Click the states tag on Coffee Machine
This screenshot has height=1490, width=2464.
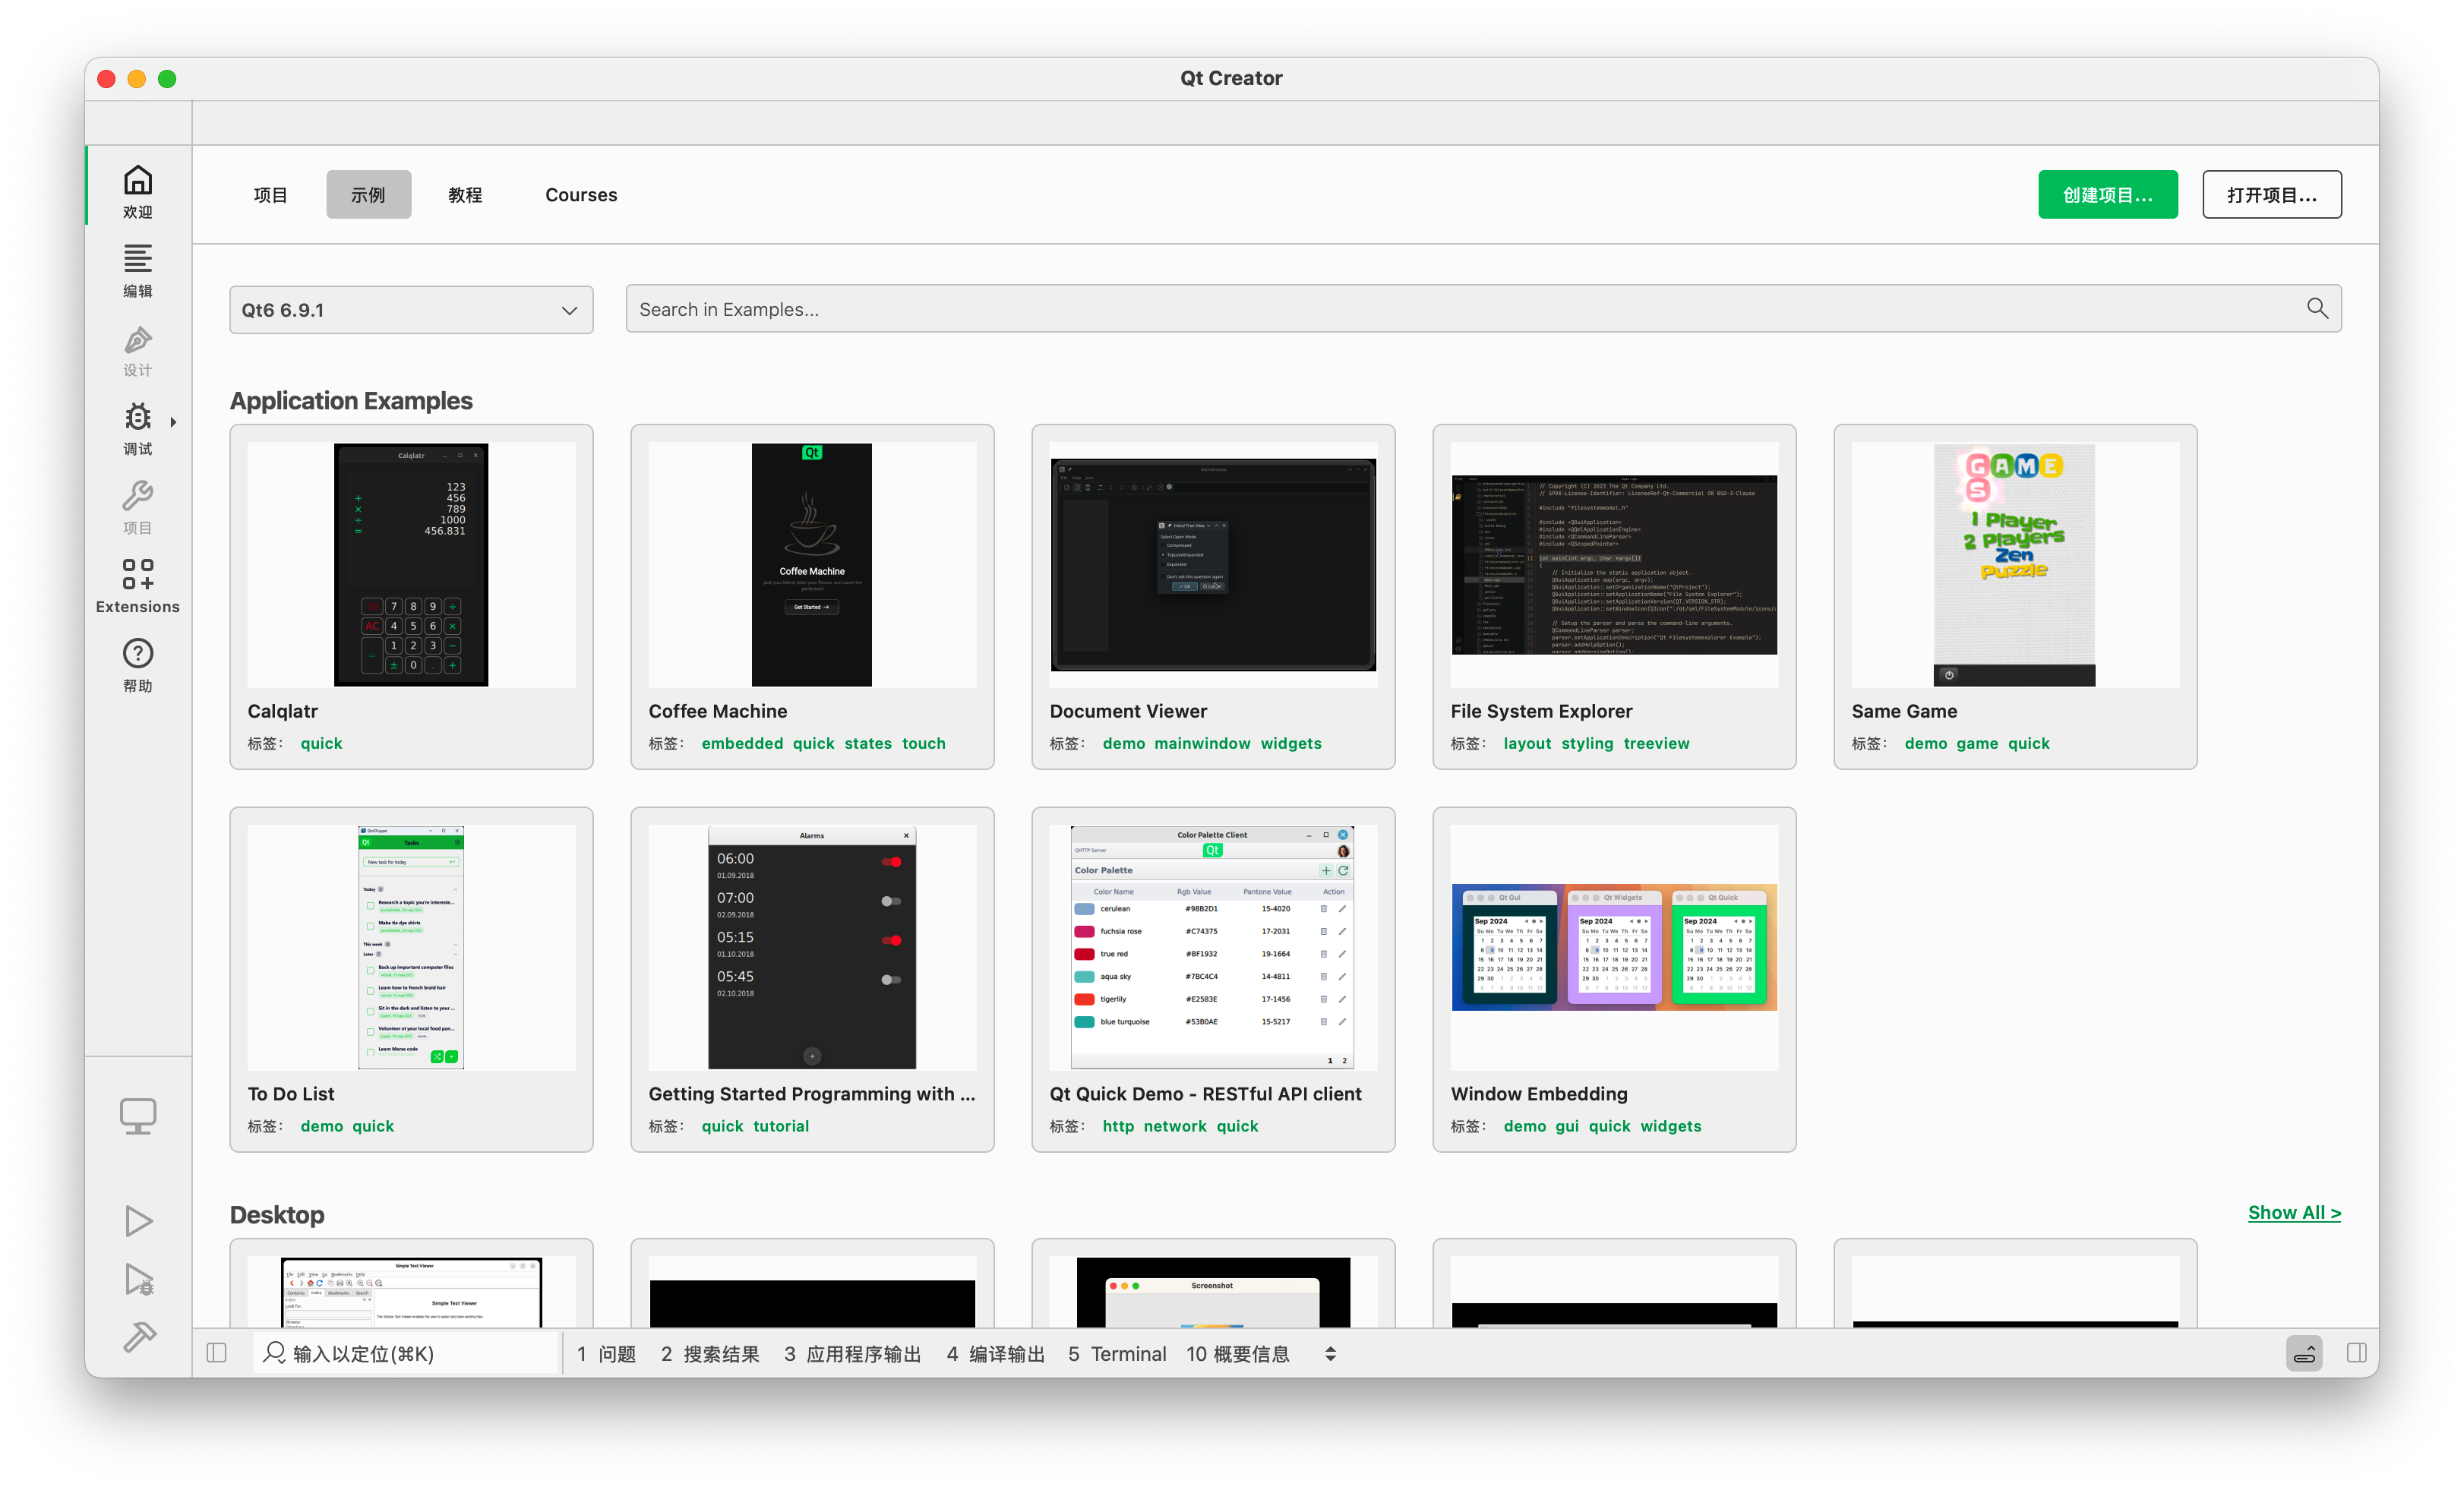click(868, 743)
